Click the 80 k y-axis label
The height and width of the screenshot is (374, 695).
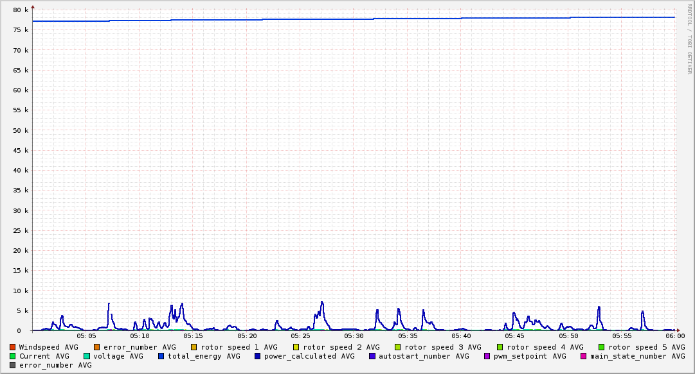coord(21,10)
